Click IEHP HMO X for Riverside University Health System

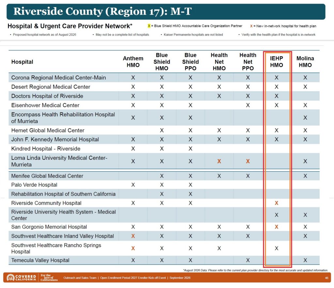coord(277,215)
